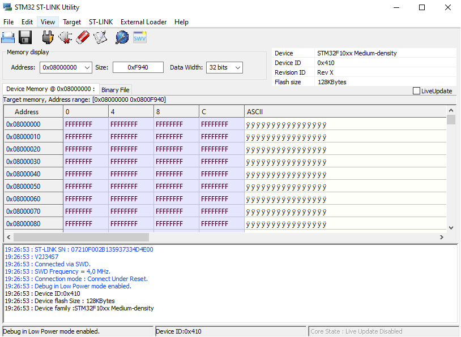Click the horizontal scrollbar left arrow
461x337 pixels.
(8, 237)
